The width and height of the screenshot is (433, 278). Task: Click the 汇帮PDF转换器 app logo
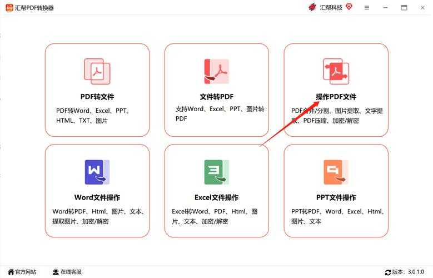(9, 8)
